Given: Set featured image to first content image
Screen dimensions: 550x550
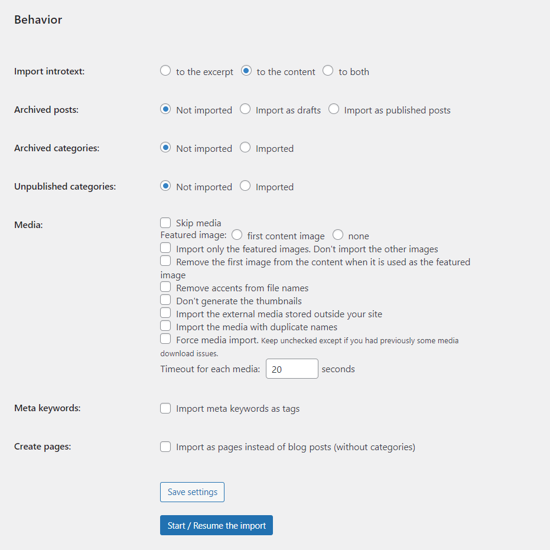Looking at the screenshot, I should pos(237,235).
